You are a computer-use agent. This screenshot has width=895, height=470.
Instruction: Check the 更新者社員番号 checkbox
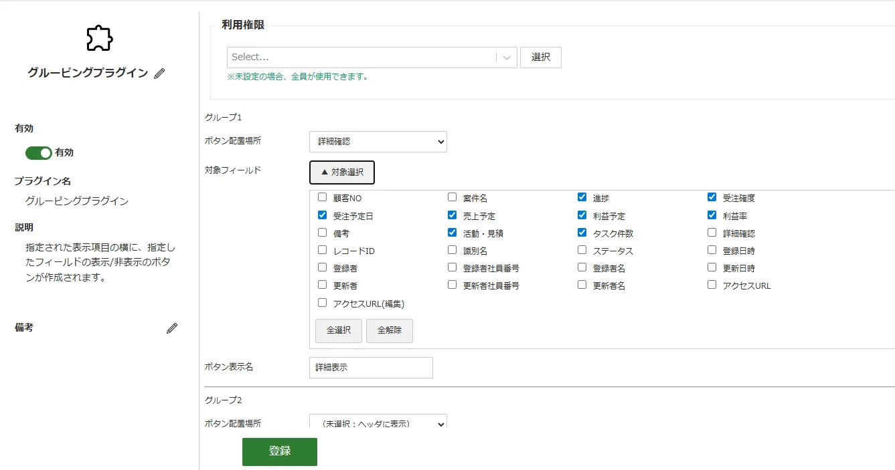[x=452, y=285]
